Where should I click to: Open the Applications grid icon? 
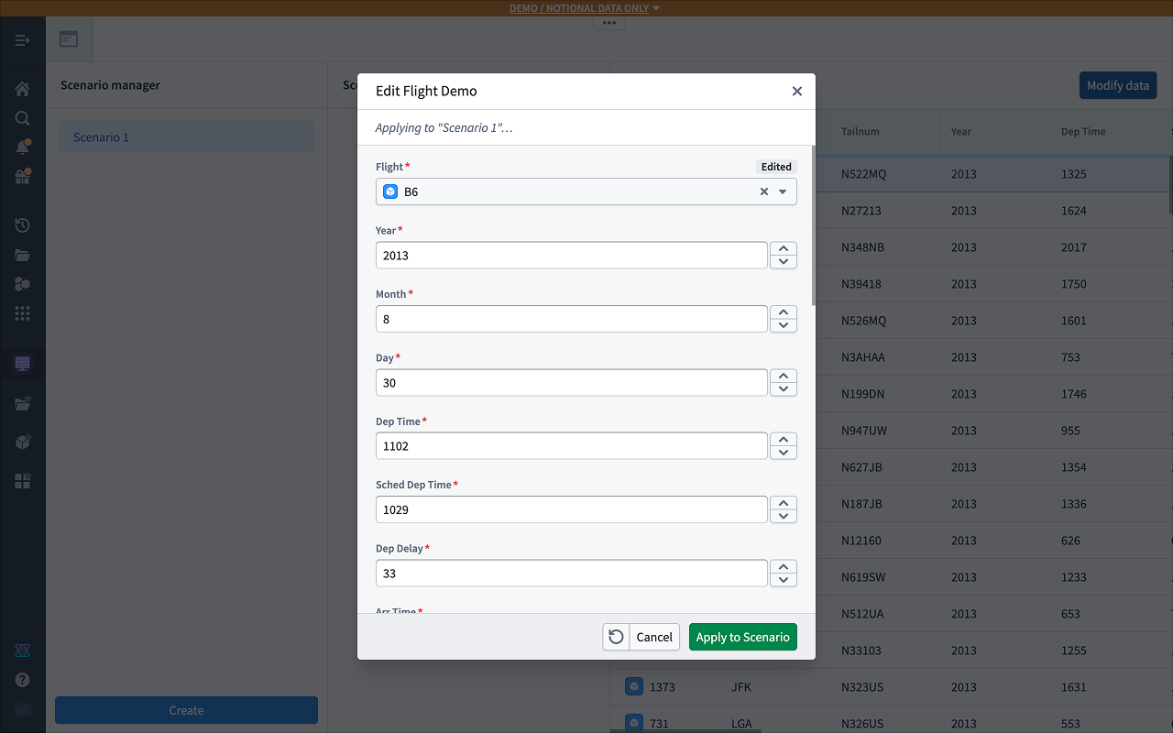point(22,313)
